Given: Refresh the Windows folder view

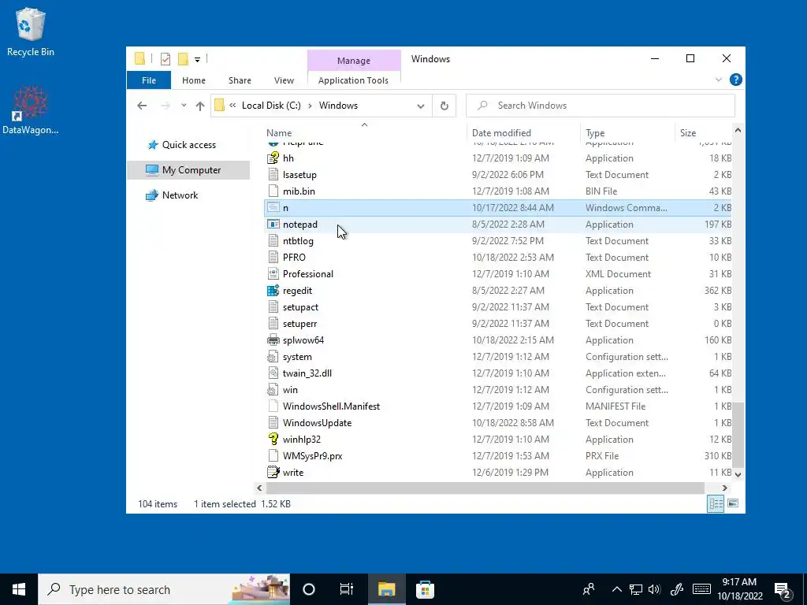Looking at the screenshot, I should click(444, 106).
